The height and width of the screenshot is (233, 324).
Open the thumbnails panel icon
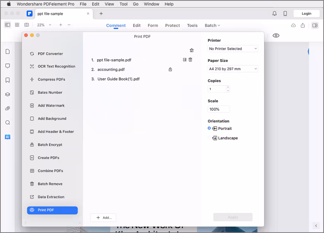8,52
